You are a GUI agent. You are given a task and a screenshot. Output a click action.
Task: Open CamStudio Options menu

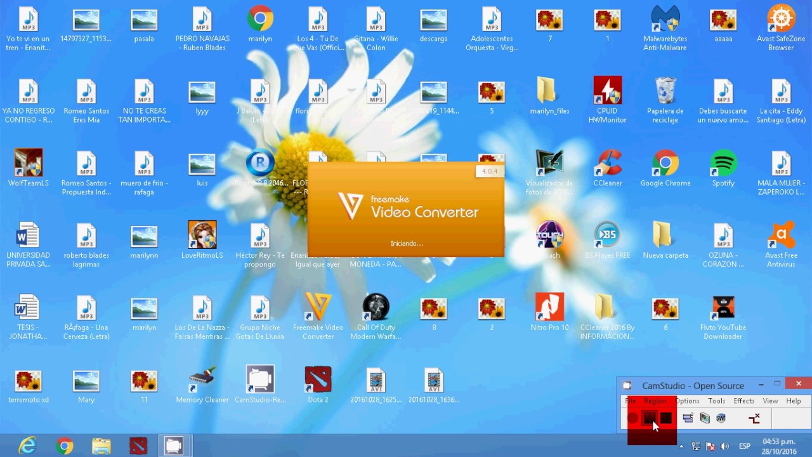click(x=687, y=401)
